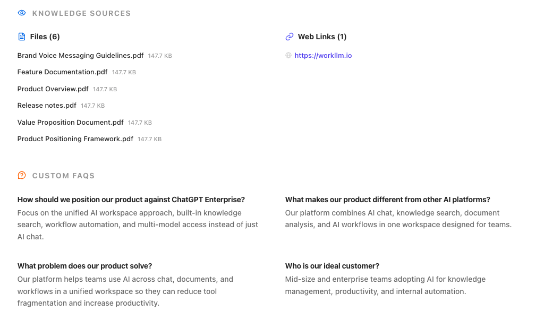Open the Product Overview.pdf file
The width and height of the screenshot is (544, 320).
tap(53, 89)
